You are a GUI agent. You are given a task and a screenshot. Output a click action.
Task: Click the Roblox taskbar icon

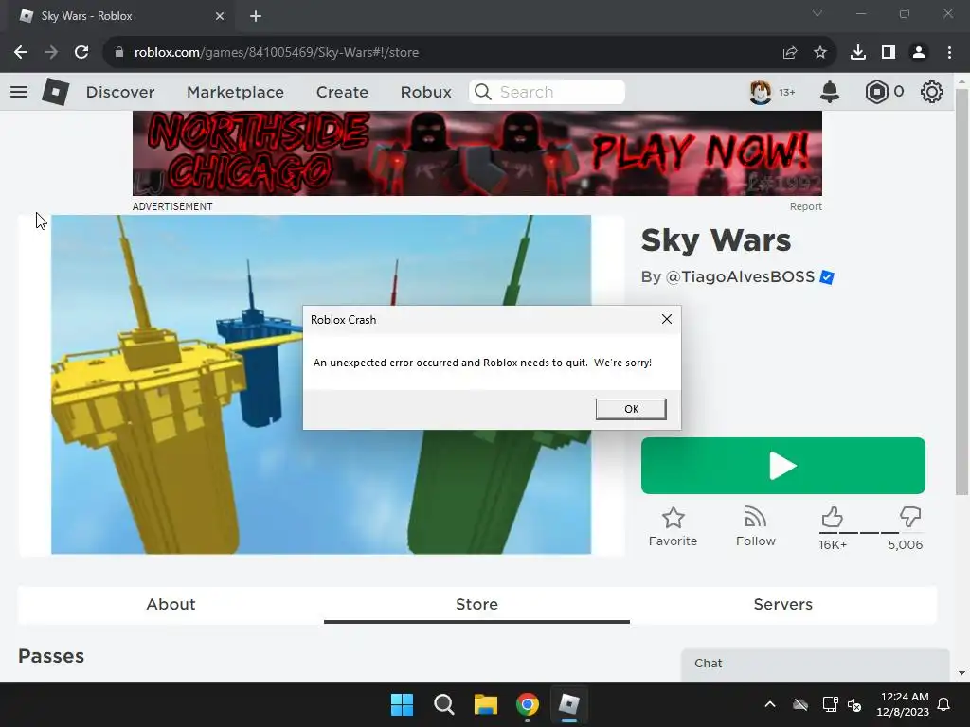[568, 704]
